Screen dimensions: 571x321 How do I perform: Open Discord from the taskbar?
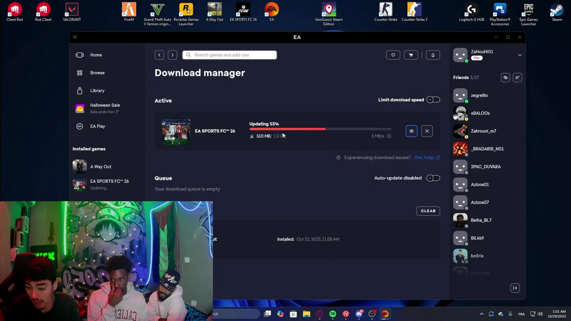[x=359, y=314]
